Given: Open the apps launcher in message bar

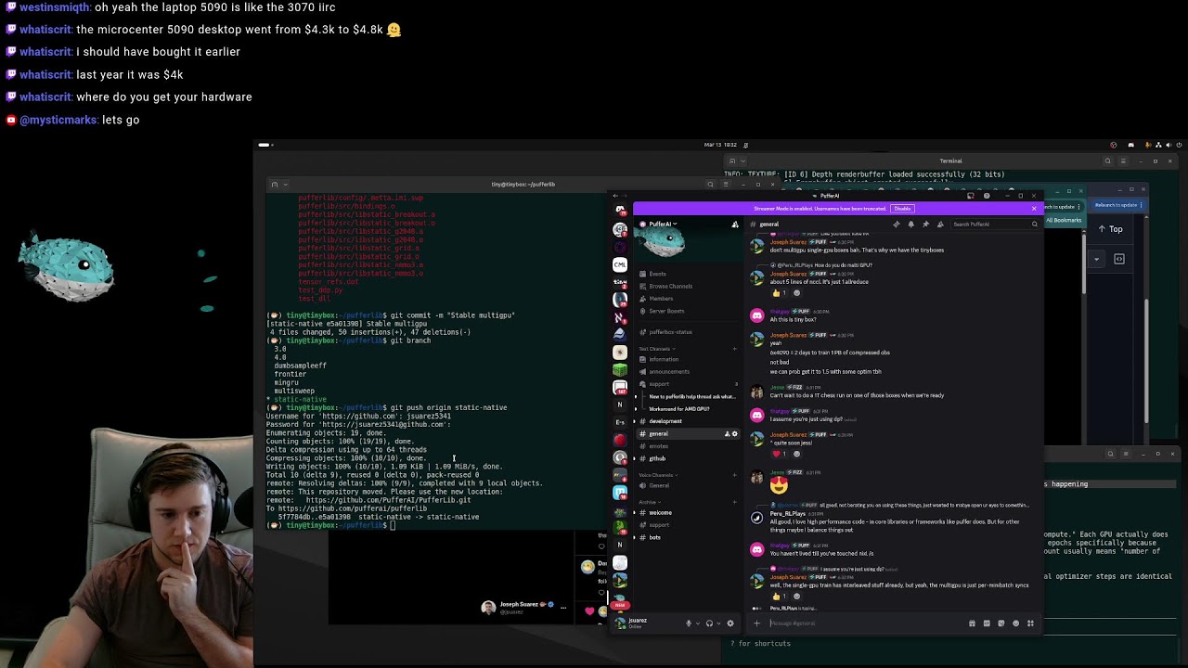Looking at the screenshot, I should 1030,623.
